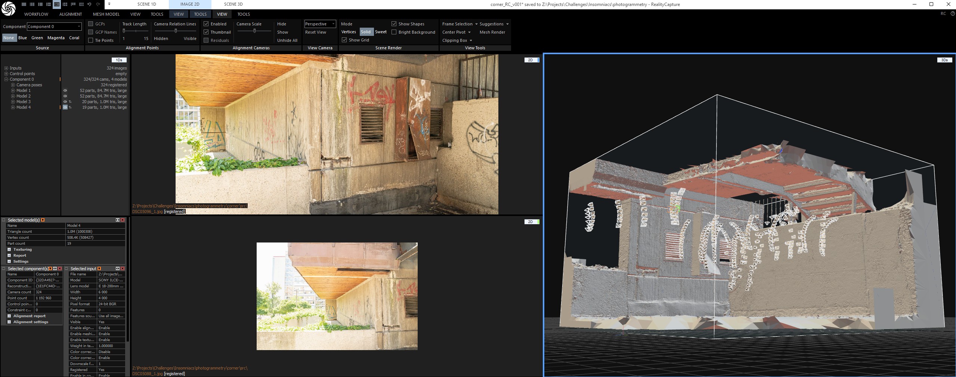Expand the Inputs tree node
The height and width of the screenshot is (377, 956).
[x=6, y=68]
